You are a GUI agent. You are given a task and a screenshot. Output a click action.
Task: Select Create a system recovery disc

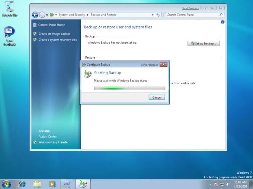58,40
